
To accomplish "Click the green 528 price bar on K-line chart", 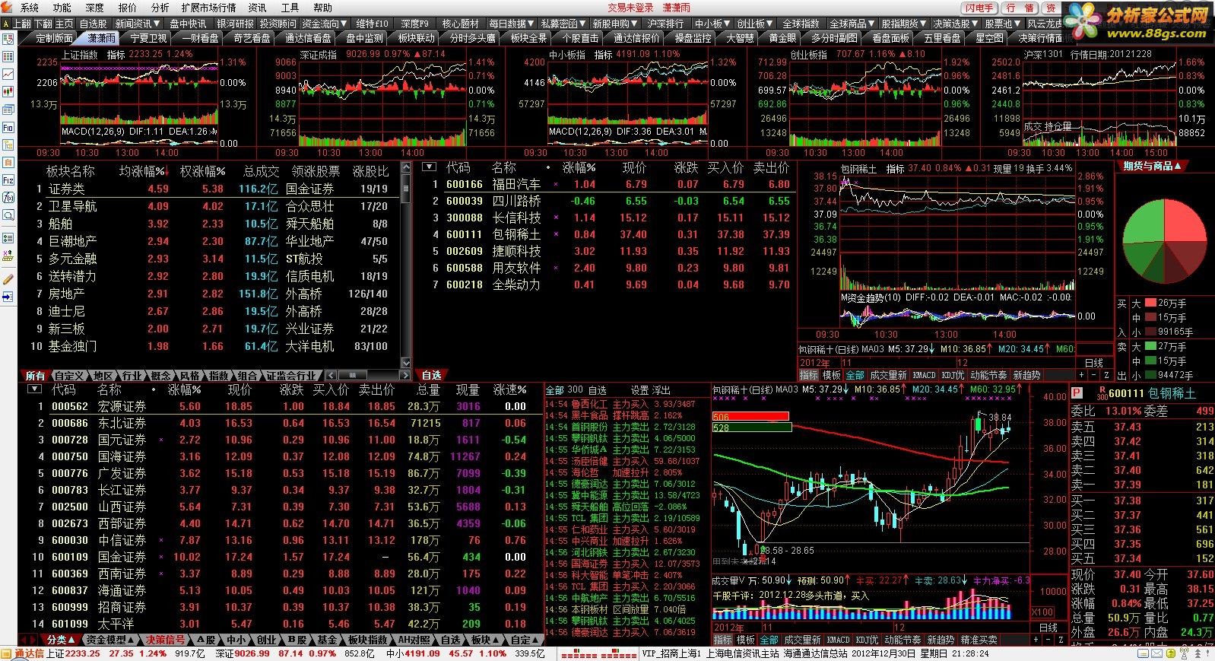I will tap(750, 427).
